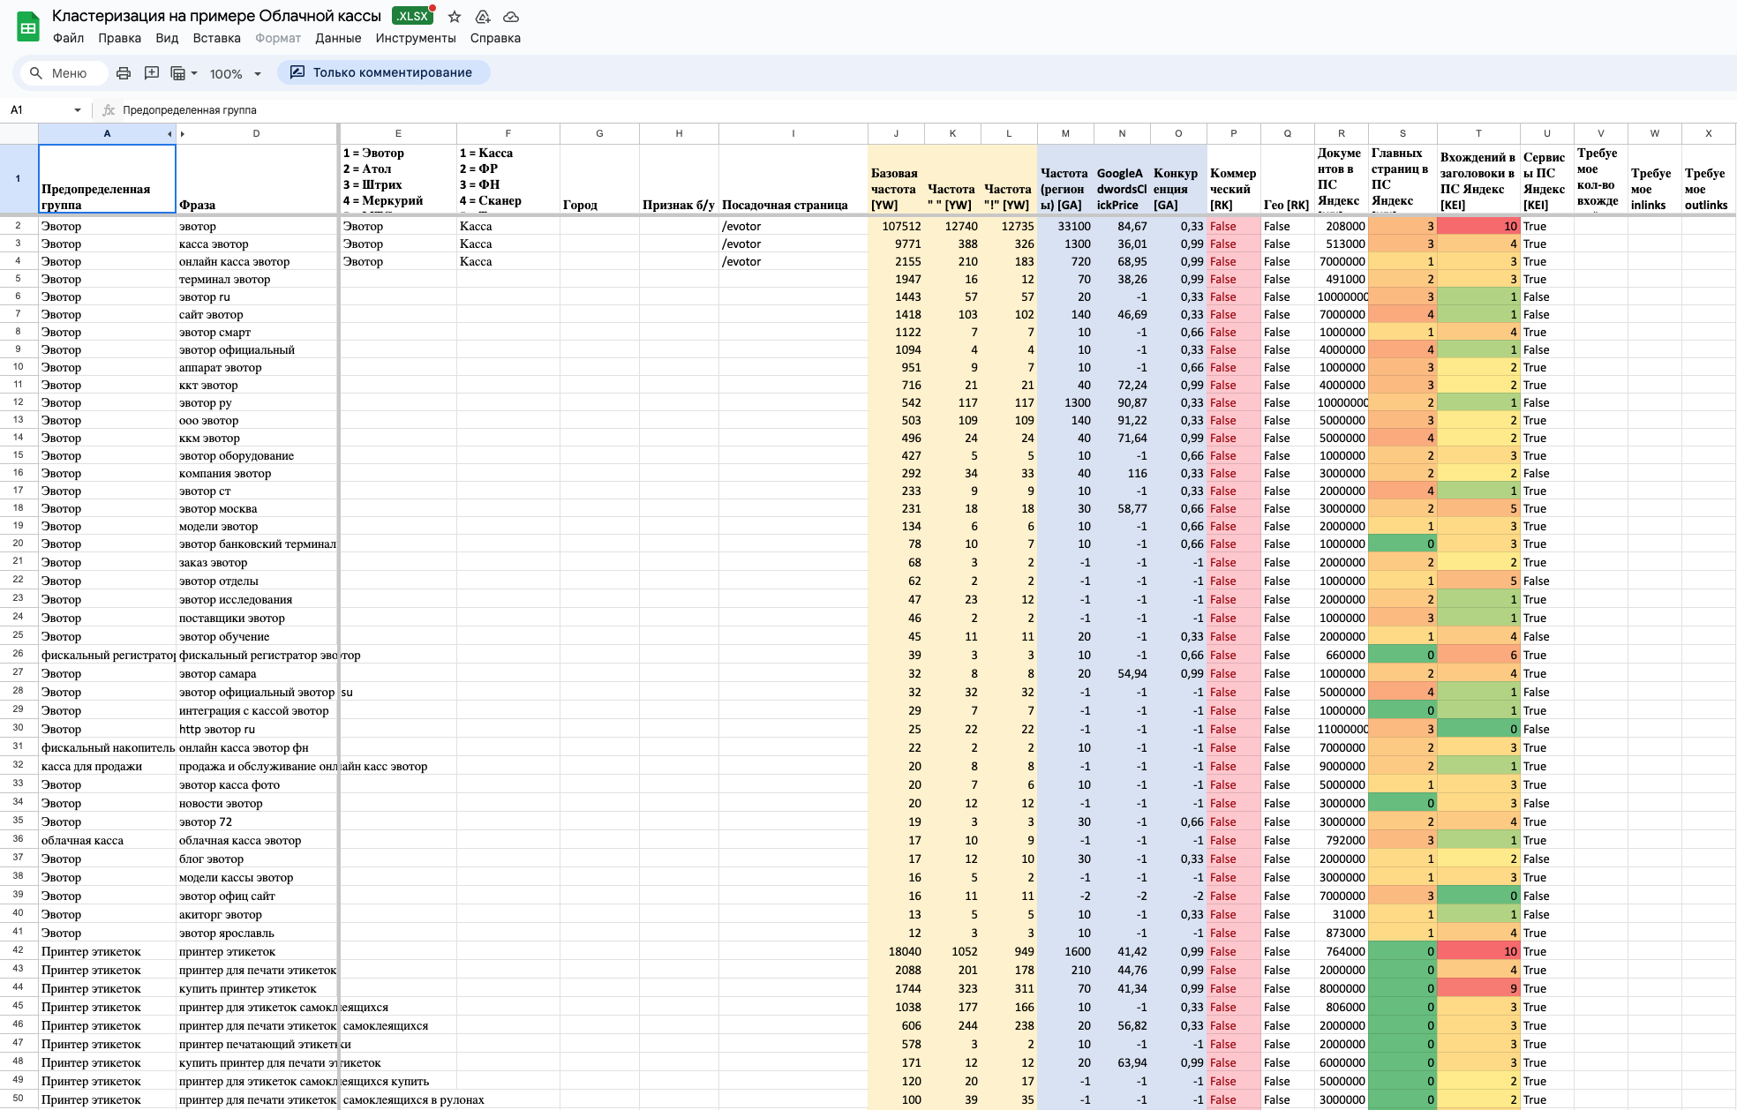Select the cell терминал эвотор
Image resolution: width=1737 pixels, height=1110 pixels.
[x=257, y=279]
